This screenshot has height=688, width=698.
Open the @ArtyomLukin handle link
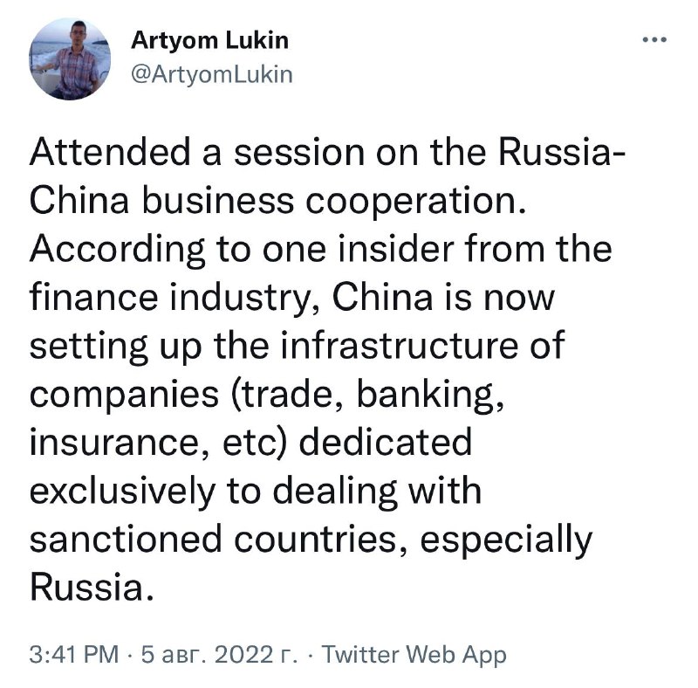(212, 74)
